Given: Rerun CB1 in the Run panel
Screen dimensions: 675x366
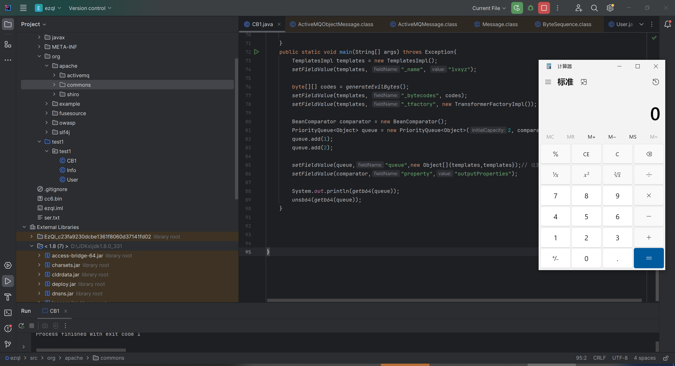Looking at the screenshot, I should coord(21,326).
